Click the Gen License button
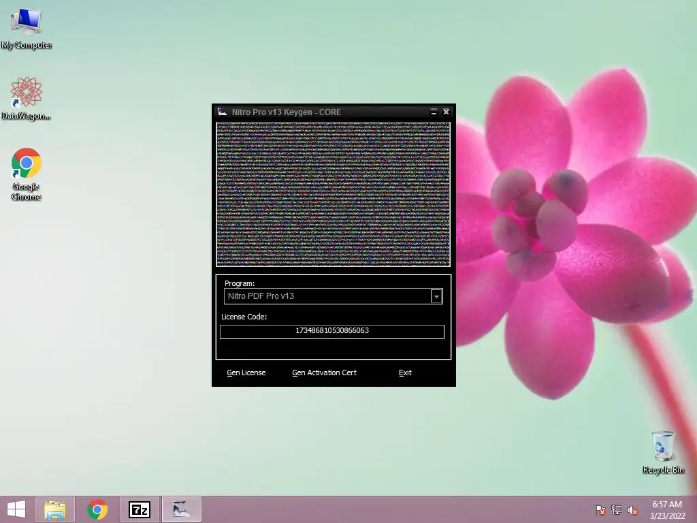 pos(246,373)
